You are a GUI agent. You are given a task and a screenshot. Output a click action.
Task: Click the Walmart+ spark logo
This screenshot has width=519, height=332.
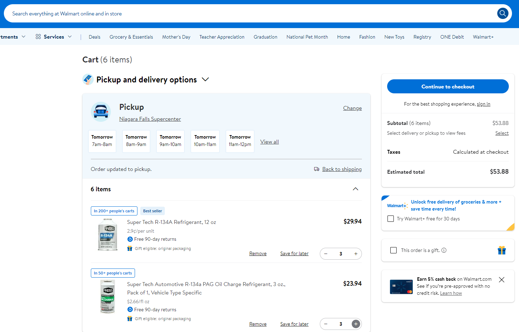pos(397,206)
